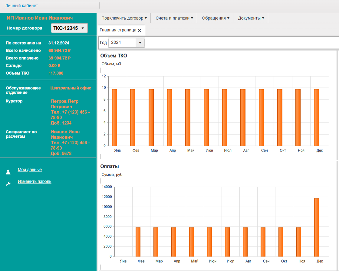Viewport: 339px width, 271px height.
Task: Open the Мои данные link
Action: pos(30,170)
